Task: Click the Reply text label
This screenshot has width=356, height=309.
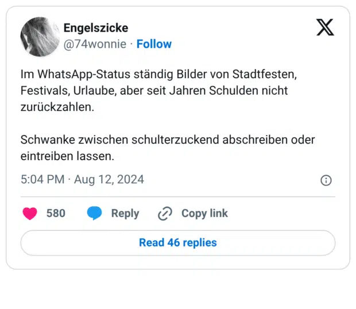Action: 125,214
